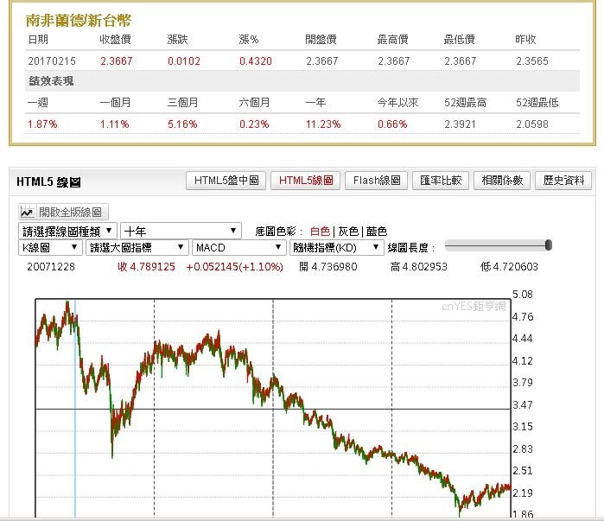Click the 5.08 y-axis label
604x521 pixels.
tap(523, 295)
